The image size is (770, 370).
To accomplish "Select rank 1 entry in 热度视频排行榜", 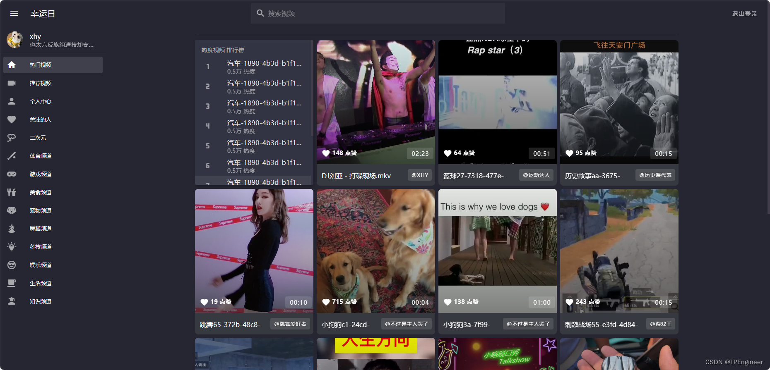I will 253,67.
